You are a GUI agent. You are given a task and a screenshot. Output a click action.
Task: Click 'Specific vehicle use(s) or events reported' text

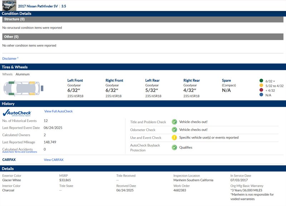[x=209, y=137]
